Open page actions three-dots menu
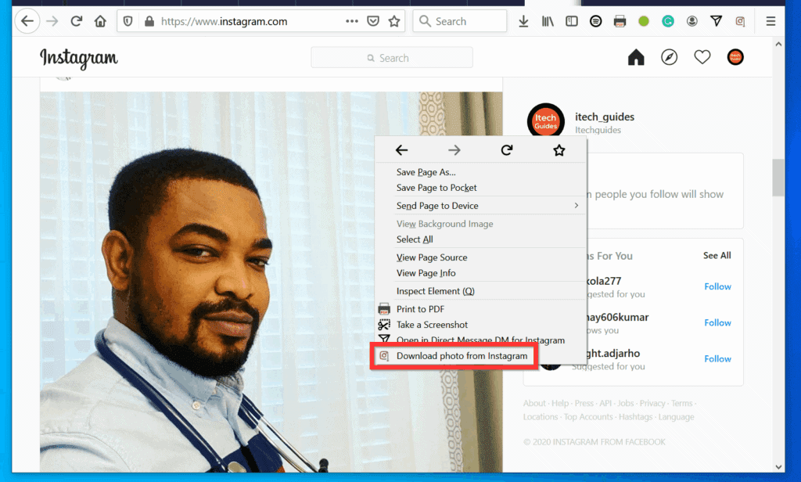 [351, 21]
